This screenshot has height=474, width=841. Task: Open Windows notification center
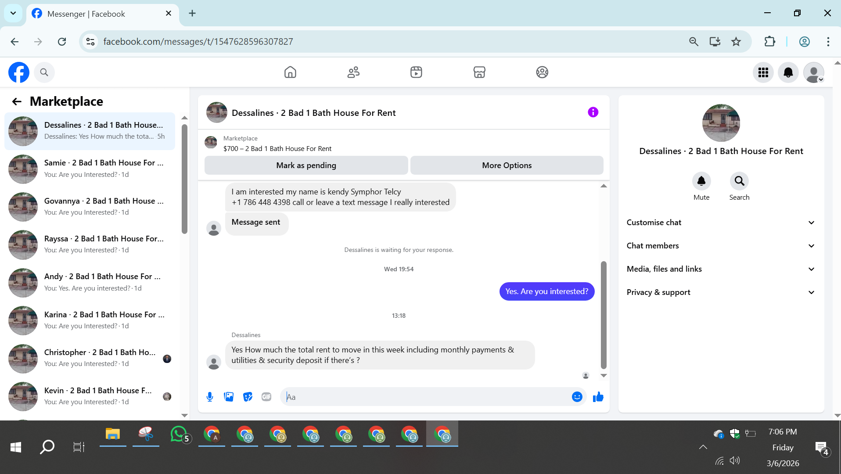pyautogui.click(x=822, y=448)
